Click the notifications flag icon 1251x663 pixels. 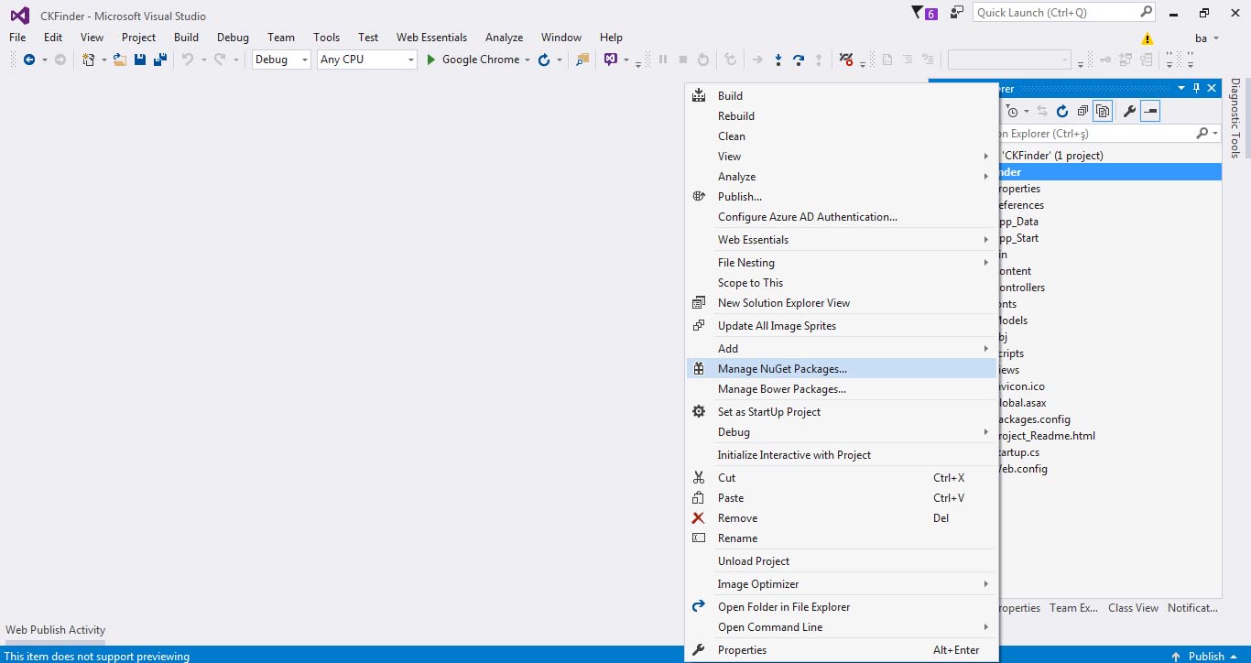pyautogui.click(x=919, y=13)
